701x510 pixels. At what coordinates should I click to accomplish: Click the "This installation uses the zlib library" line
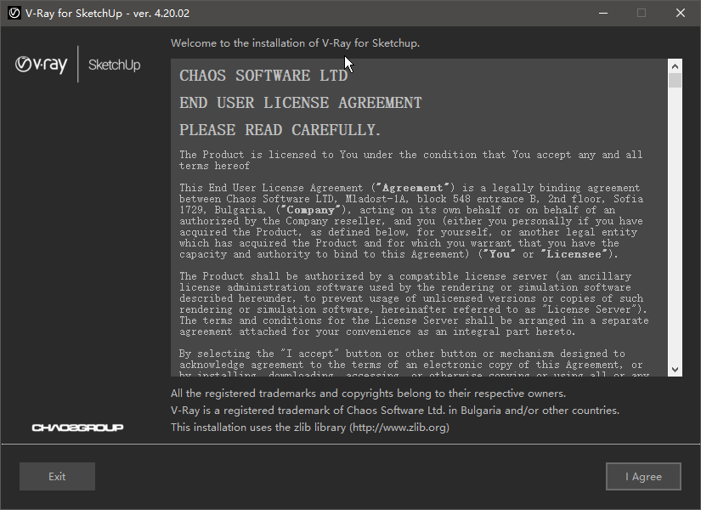click(x=310, y=428)
